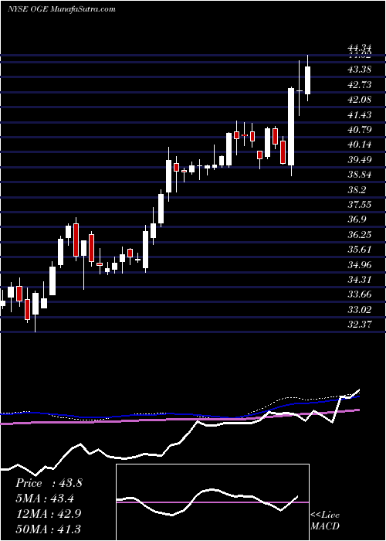Select the 41.43 price level label
This screenshot has height=541, width=386.
360,114
